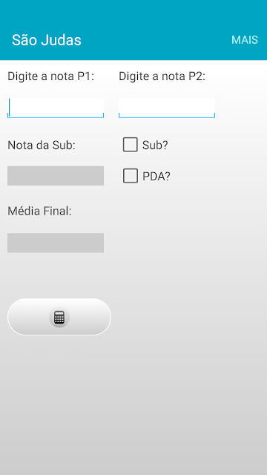Tap the São Judas app title

(x=47, y=40)
